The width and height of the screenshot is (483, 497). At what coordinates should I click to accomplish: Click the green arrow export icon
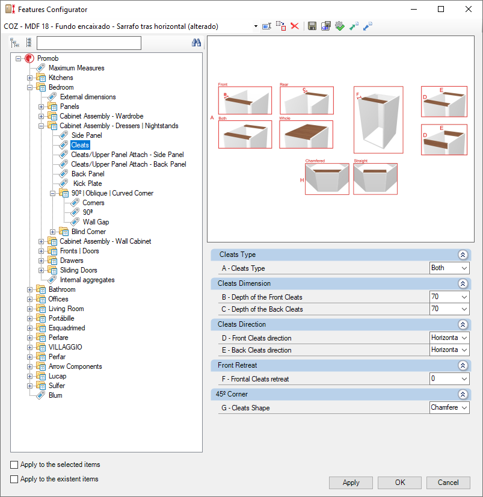[x=354, y=26]
